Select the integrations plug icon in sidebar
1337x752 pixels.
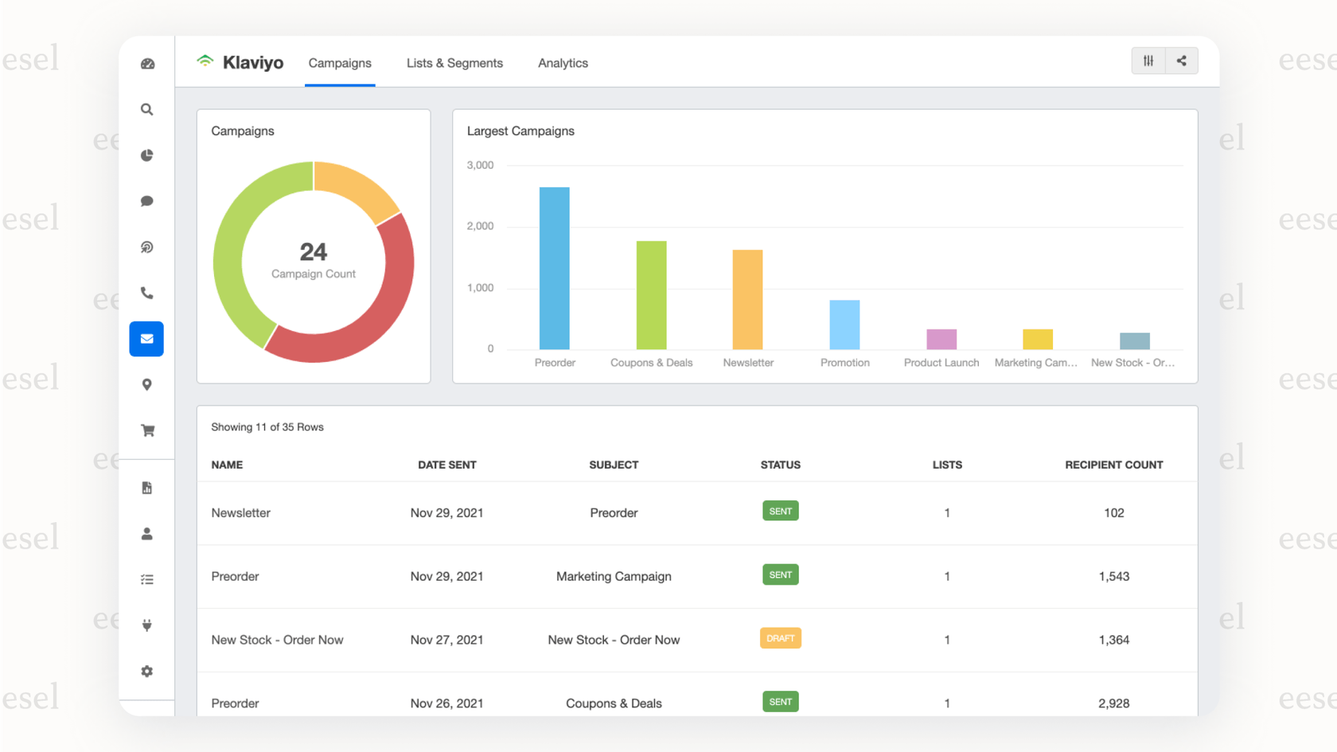[146, 625]
